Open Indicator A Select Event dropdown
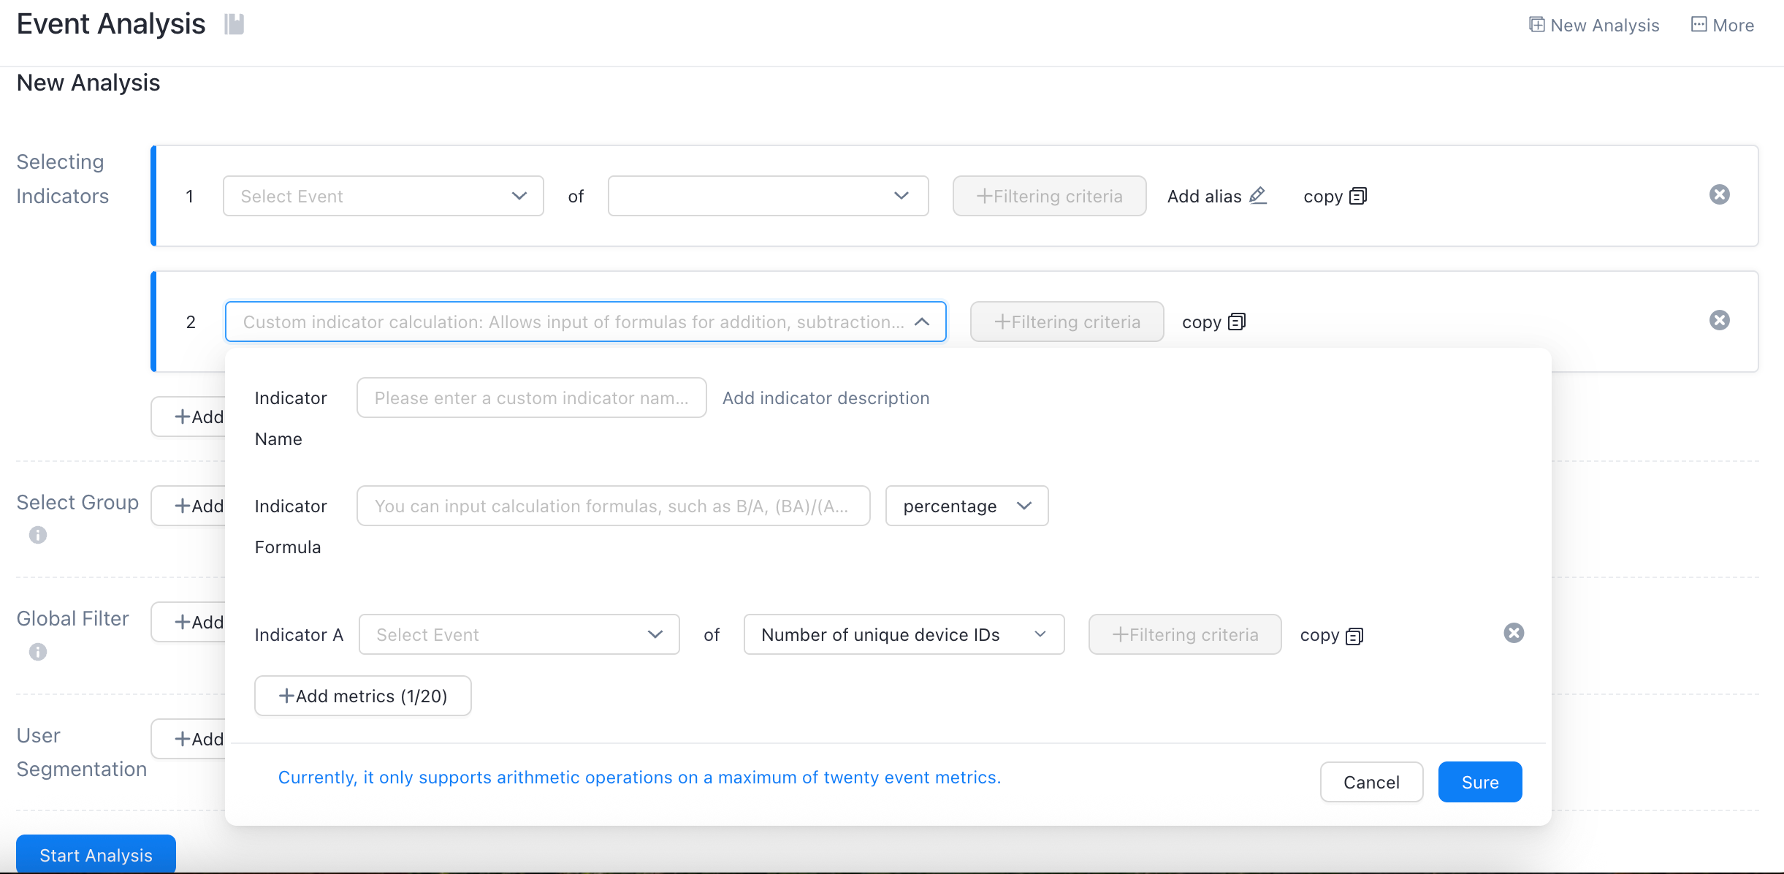 coord(519,634)
